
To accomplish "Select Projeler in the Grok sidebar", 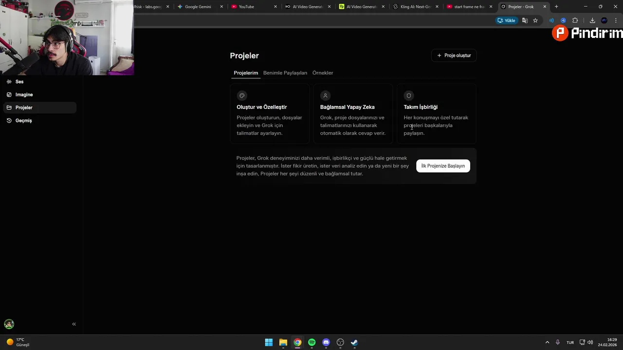I will tap(39, 107).
